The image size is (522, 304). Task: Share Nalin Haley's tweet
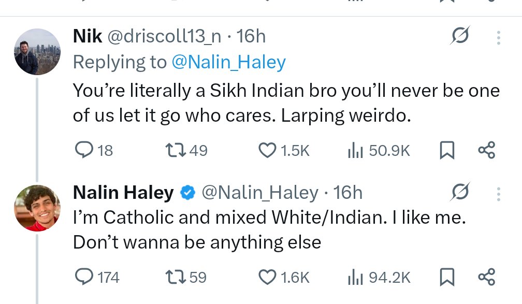(486, 277)
